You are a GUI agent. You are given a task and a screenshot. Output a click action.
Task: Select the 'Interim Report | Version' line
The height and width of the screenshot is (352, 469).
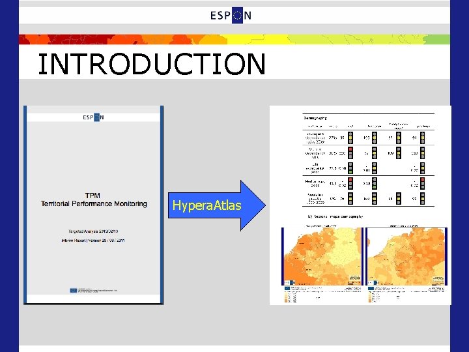click(x=93, y=241)
